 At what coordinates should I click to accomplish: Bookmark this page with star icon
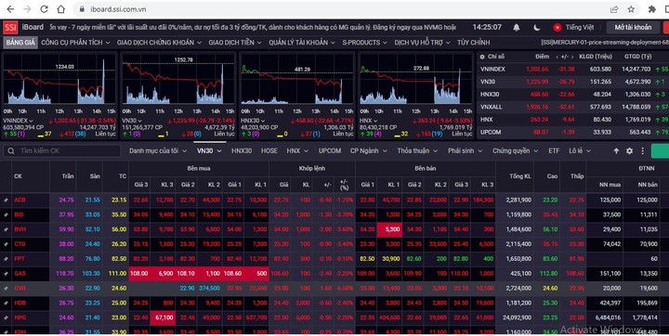point(631,9)
